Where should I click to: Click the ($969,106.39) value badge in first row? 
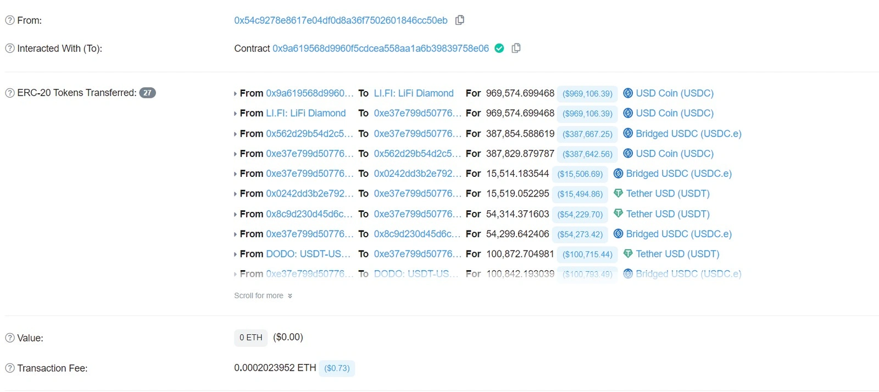coord(587,93)
